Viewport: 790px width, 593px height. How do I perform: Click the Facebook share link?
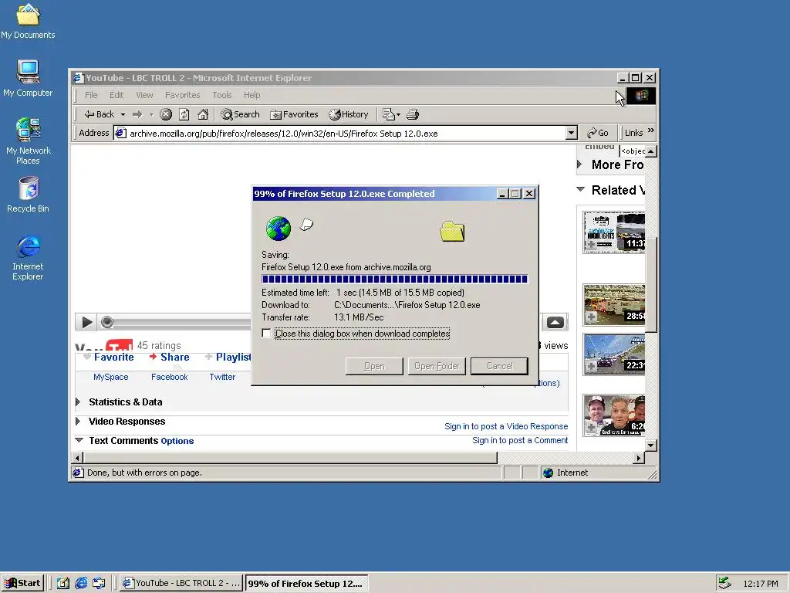pos(169,377)
